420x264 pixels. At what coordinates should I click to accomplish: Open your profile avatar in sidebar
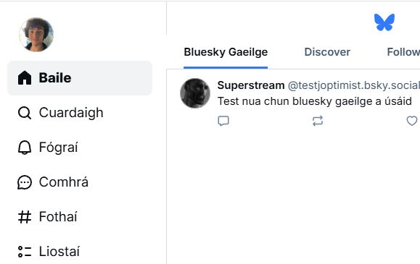(36, 35)
